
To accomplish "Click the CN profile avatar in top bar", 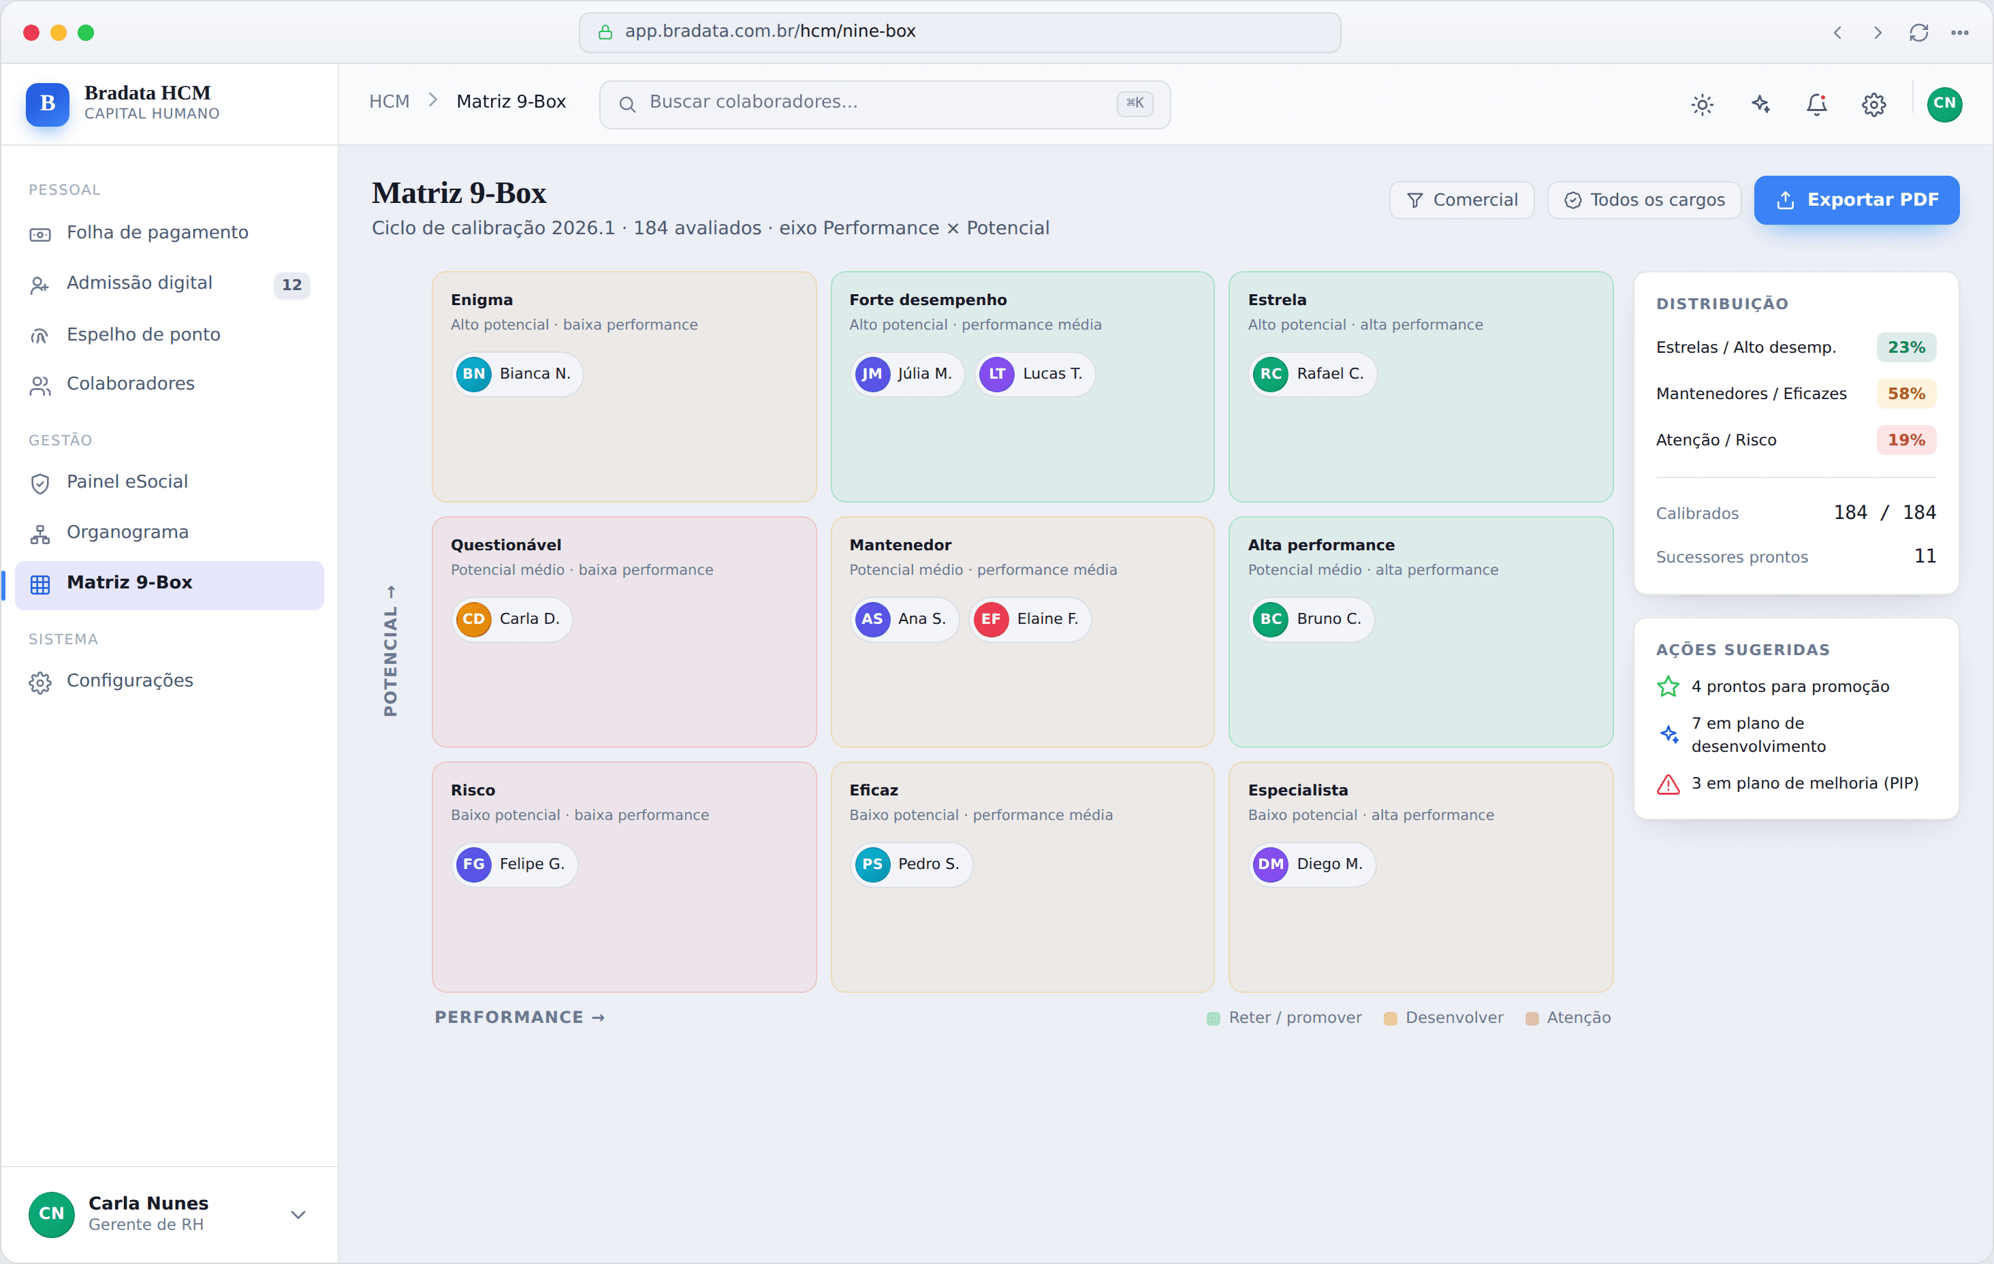I will pos(1944,104).
